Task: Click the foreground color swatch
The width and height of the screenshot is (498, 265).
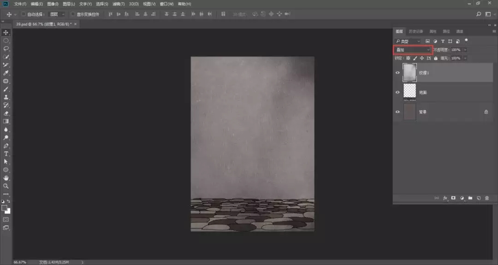Action: tap(5, 208)
